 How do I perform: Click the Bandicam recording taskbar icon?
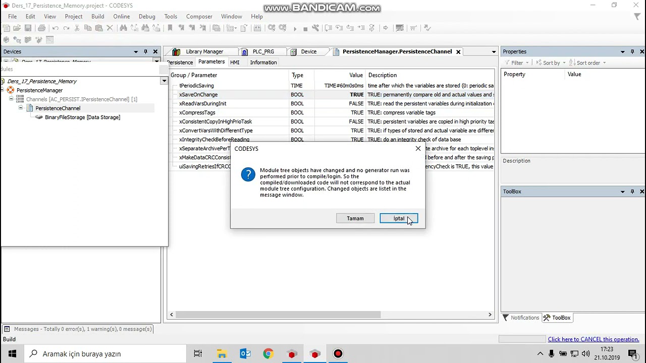point(338,354)
